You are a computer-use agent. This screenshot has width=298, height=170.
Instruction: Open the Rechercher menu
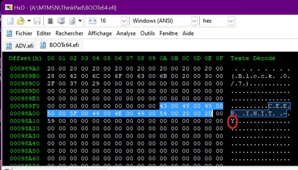69,33
